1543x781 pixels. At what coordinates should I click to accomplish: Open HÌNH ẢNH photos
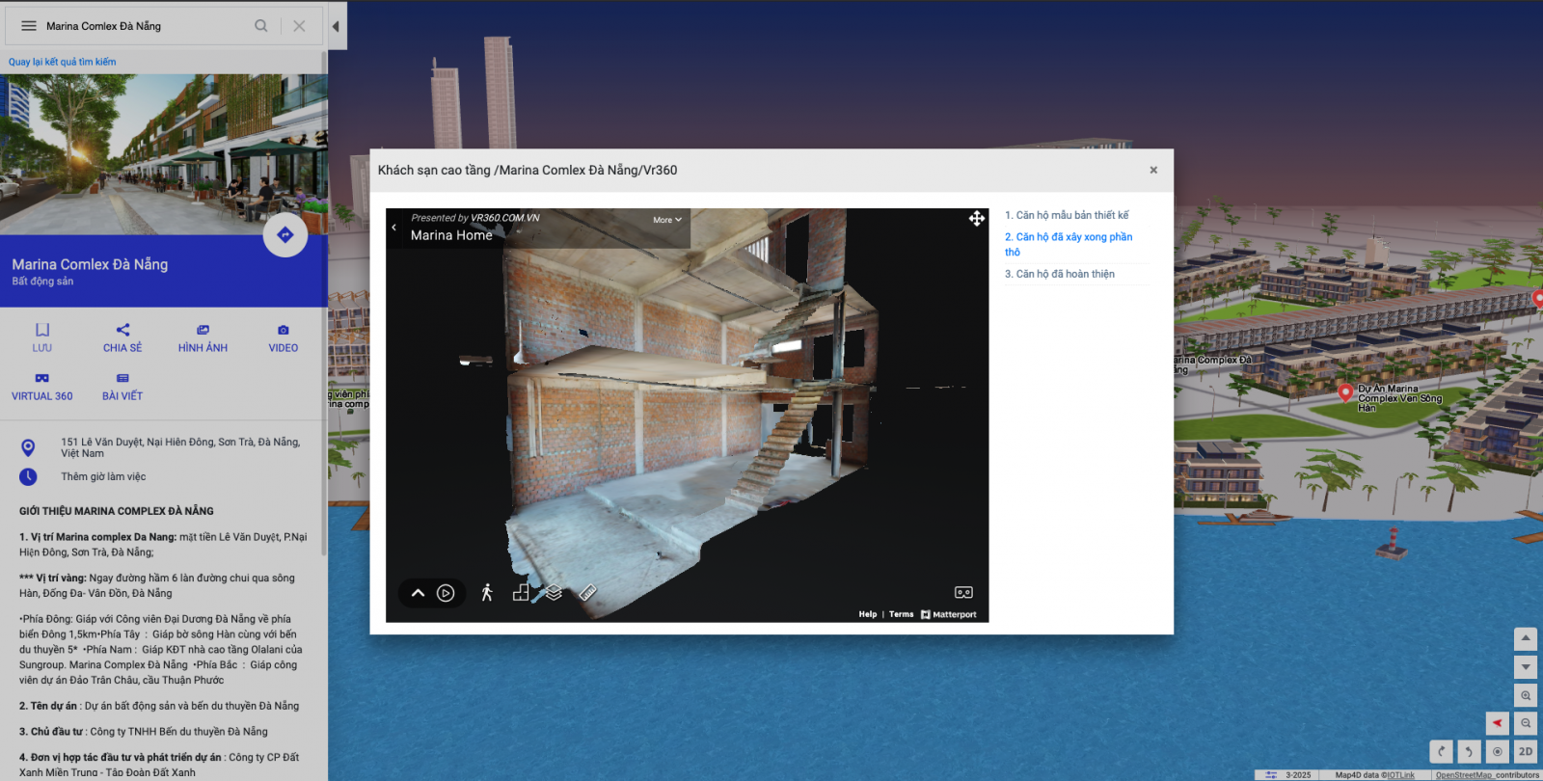click(203, 337)
